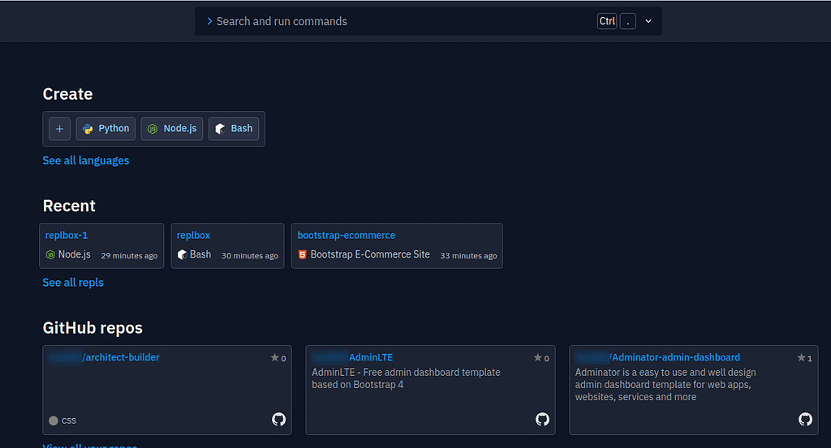Screen dimensions: 831x448
Task: Click '29 minutes ago' timestamp text
Action: 129,255
